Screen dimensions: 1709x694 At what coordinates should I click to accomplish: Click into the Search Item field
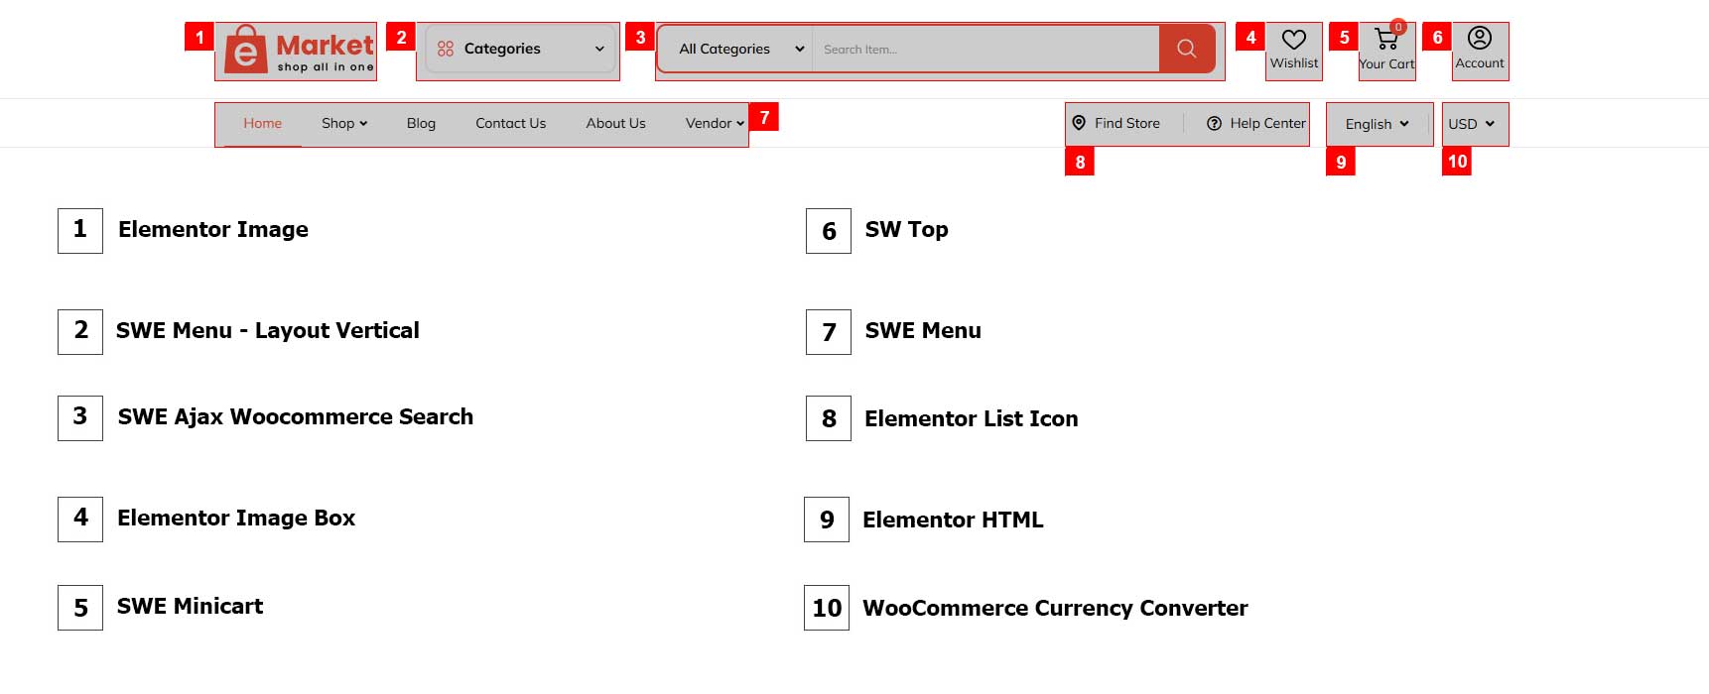pyautogui.click(x=983, y=49)
